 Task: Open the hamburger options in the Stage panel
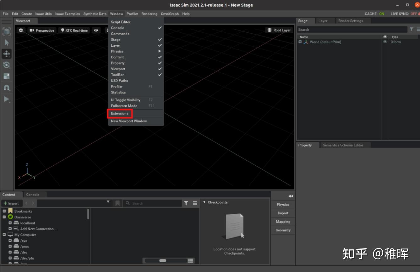pos(418,29)
